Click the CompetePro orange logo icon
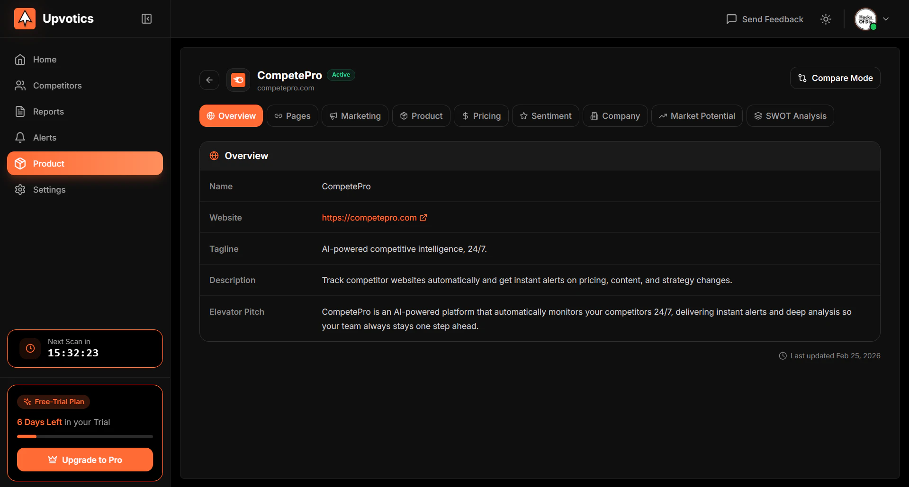The width and height of the screenshot is (909, 487). (x=238, y=80)
